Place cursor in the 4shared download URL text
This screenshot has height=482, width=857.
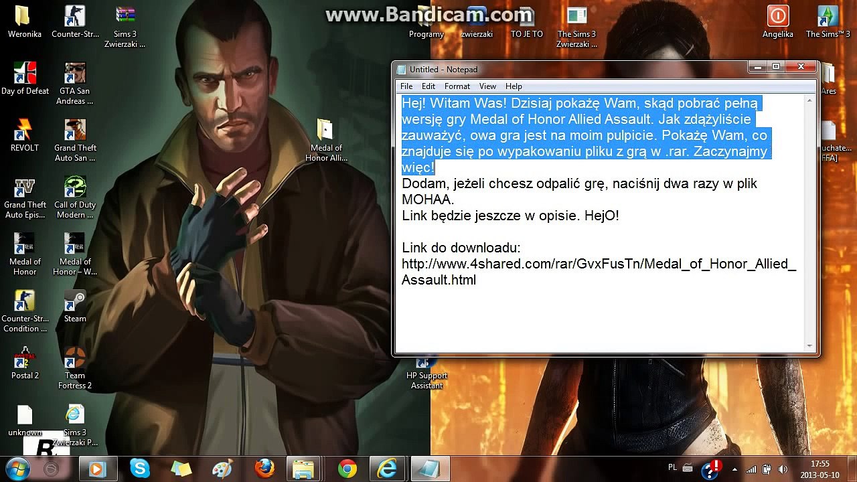599,272
